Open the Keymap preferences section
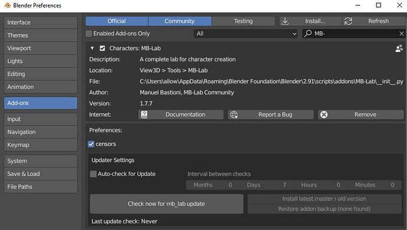Screen dimensions: 407x230 (41, 145)
